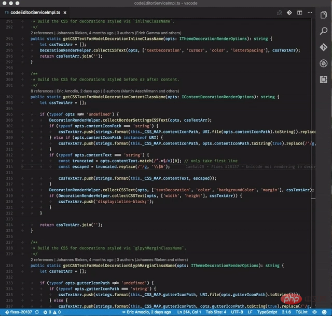Image resolution: width=332 pixels, height=316 pixels.
Task: Open the warnings count in status bar
Action: tap(57, 312)
